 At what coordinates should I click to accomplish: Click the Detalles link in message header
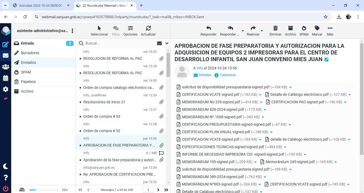[x=205, y=75]
